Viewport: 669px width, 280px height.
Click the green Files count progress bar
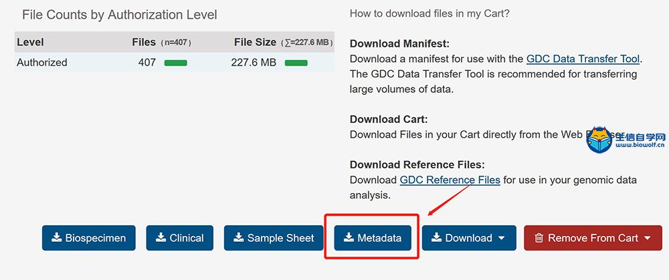coord(175,63)
